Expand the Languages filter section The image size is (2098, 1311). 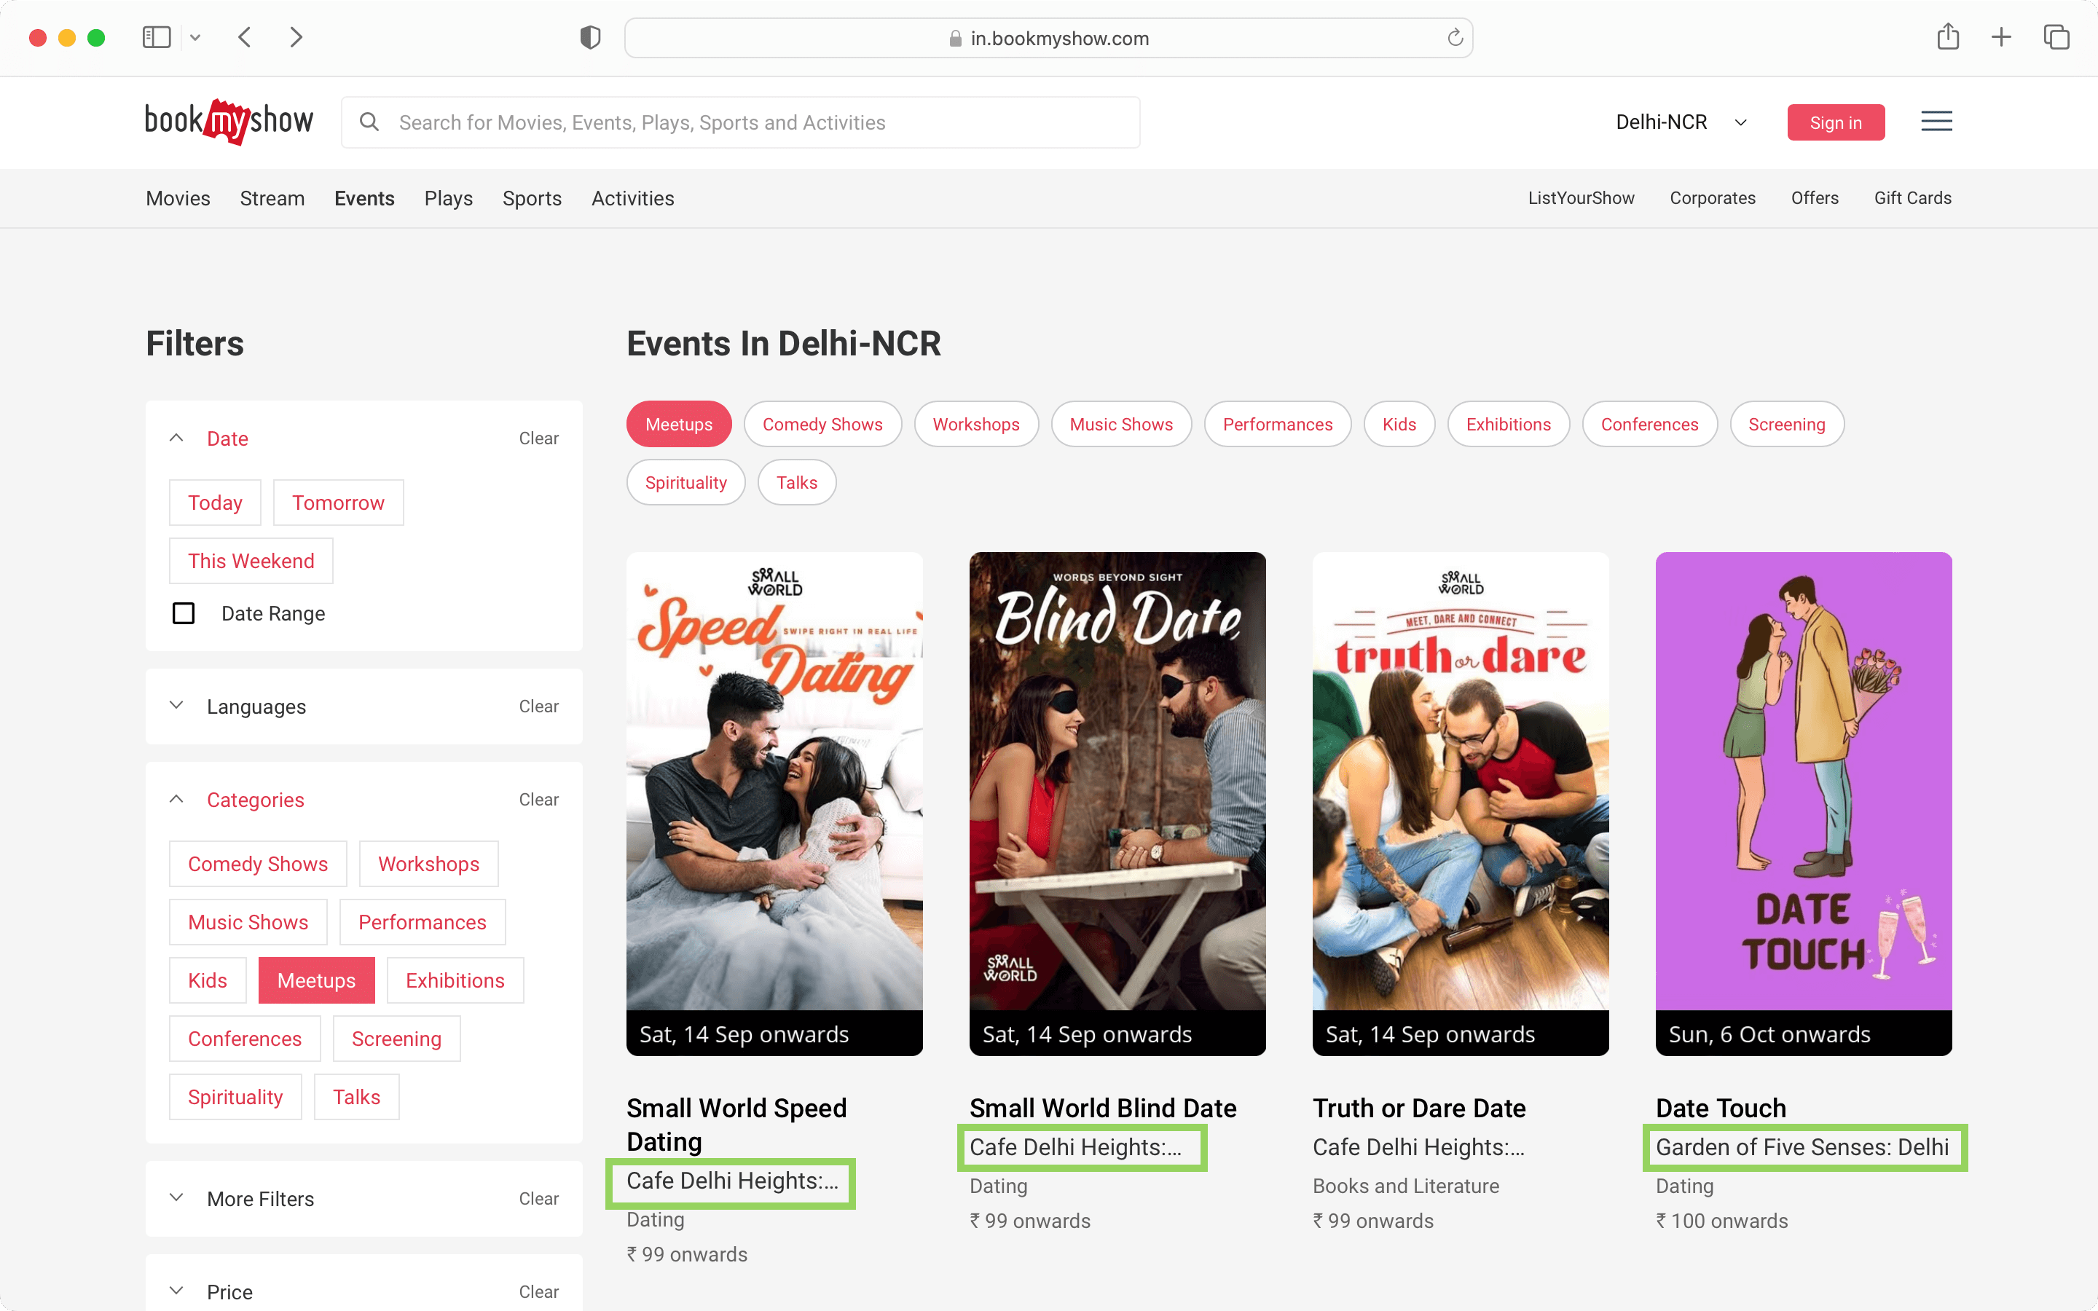tap(176, 706)
